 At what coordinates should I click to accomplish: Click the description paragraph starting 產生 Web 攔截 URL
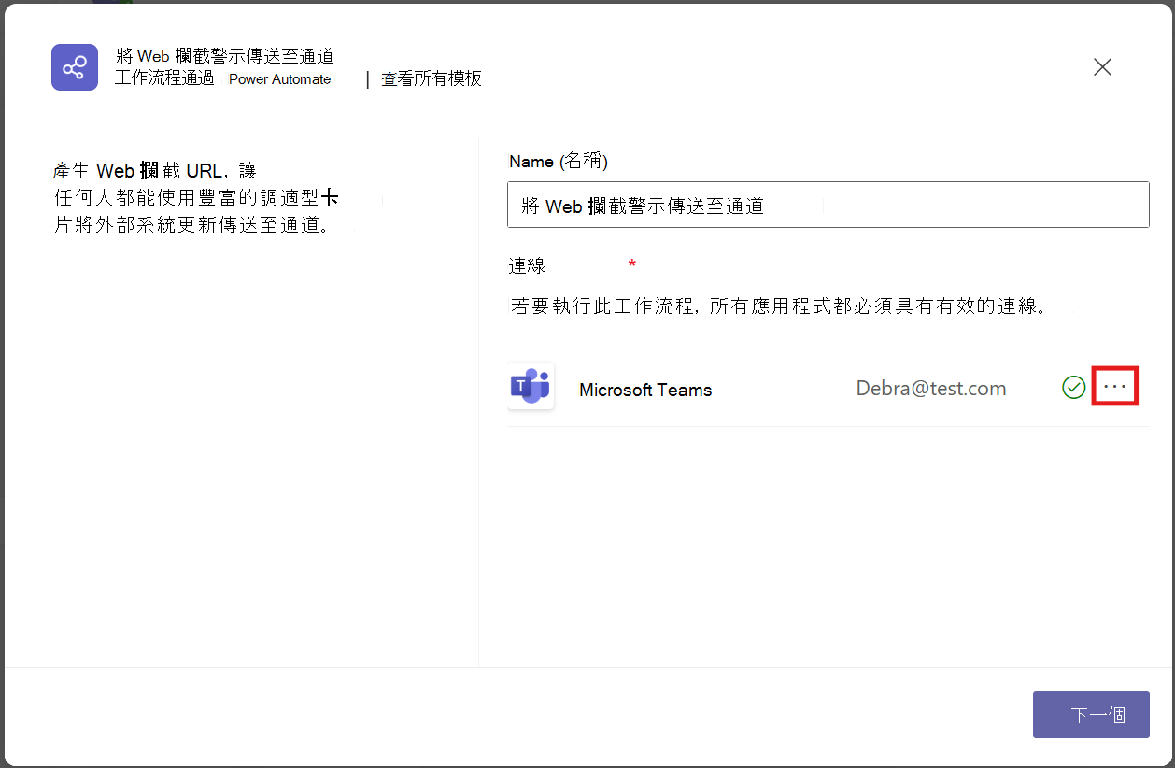point(196,198)
